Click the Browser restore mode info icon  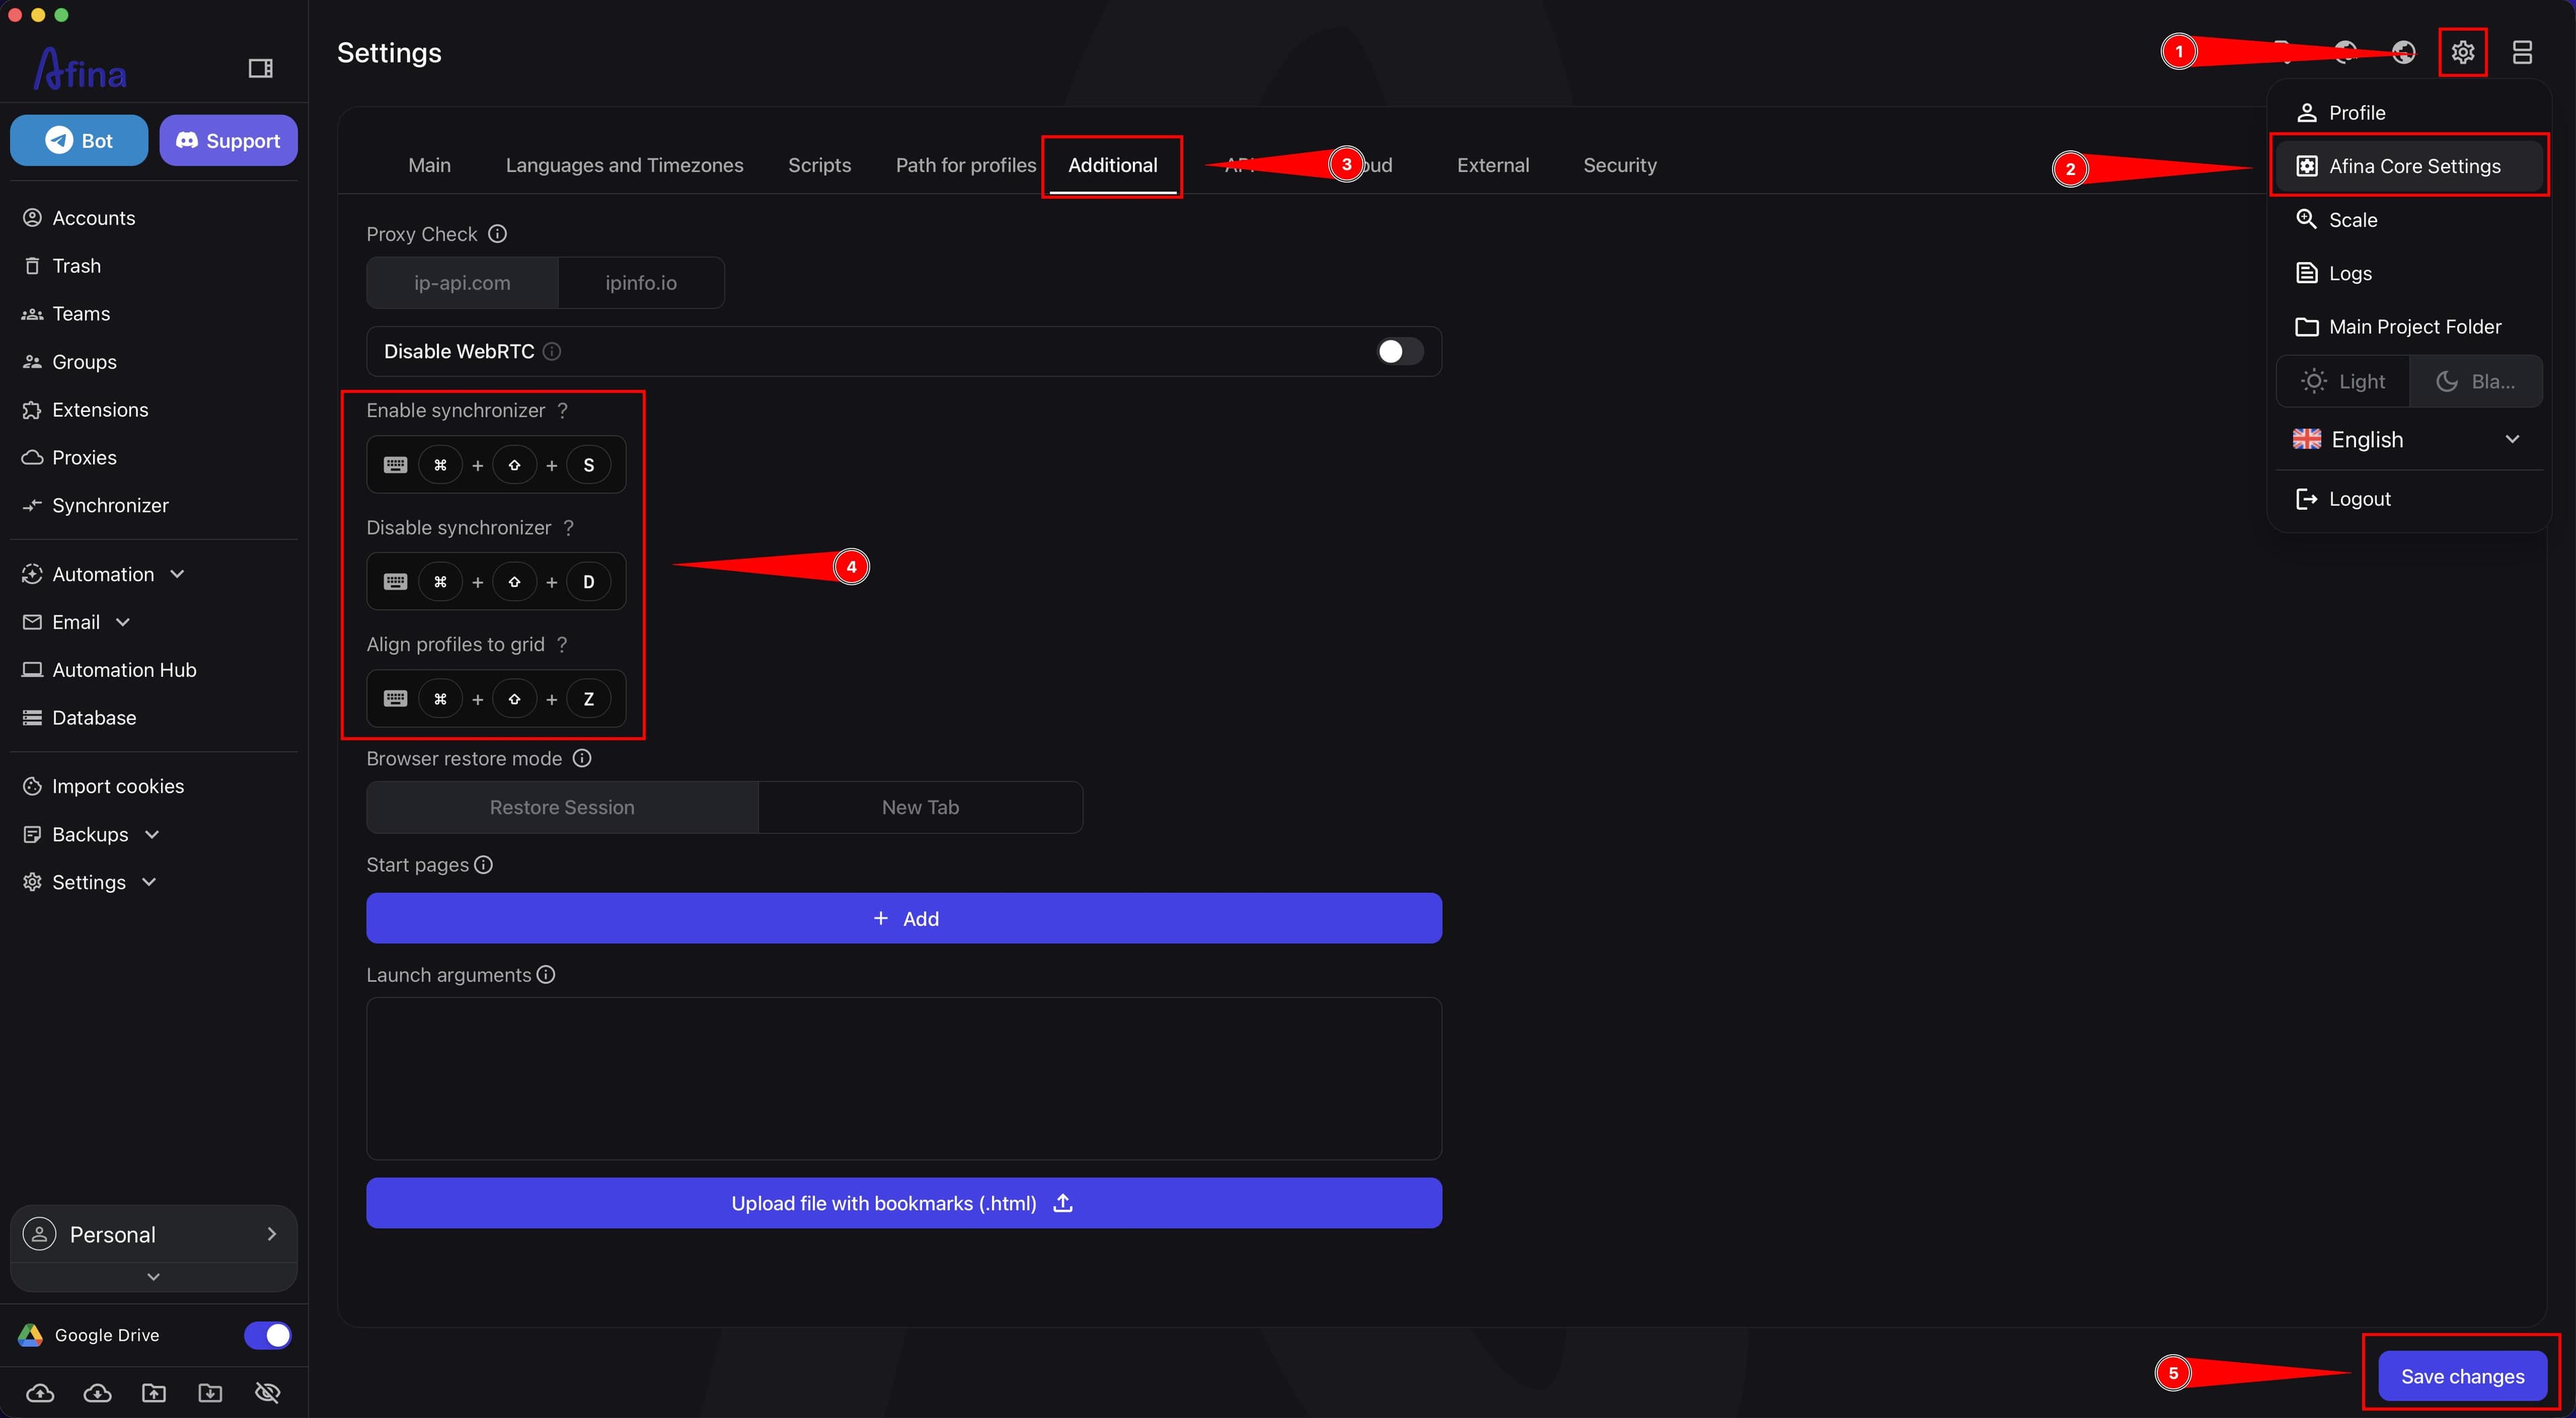(x=582, y=758)
